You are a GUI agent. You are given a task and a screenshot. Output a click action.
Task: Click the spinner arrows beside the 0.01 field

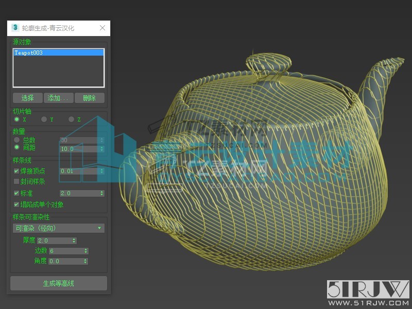pos(101,171)
